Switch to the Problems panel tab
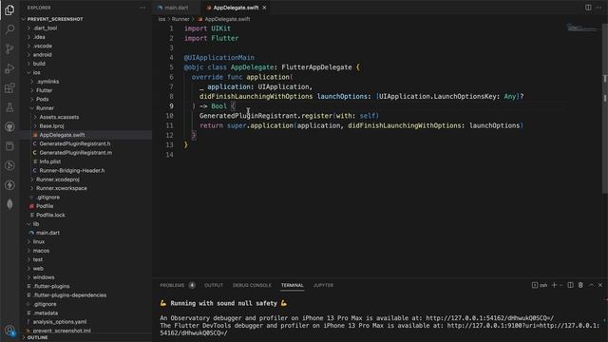Viewport: 608px width, 342px height. 172,285
